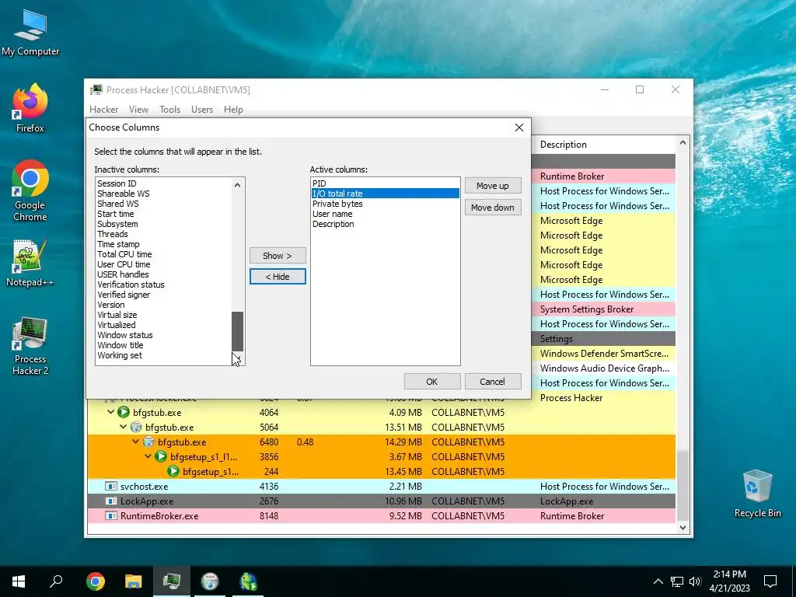Open Google Chrome desktop shortcut
The width and height of the screenshot is (796, 597).
pyautogui.click(x=30, y=190)
